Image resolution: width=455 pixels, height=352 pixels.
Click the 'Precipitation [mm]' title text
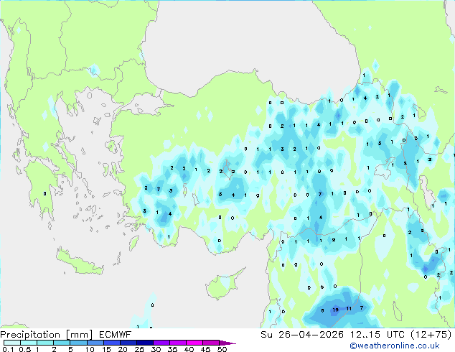tap(47, 335)
